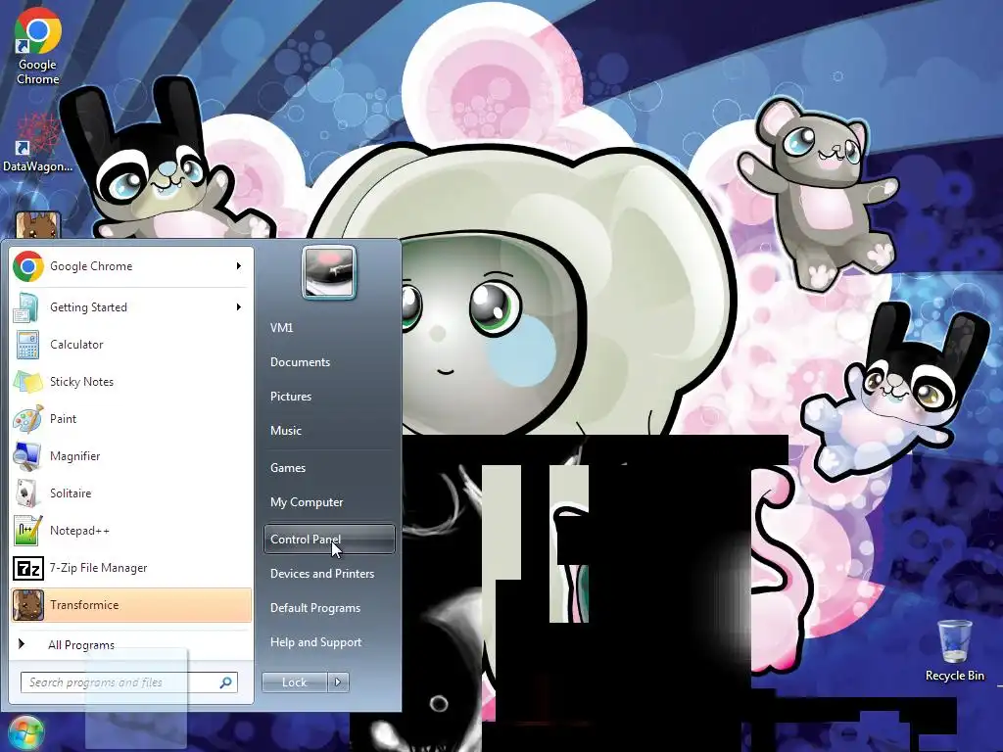Click the user account picture
Screen dimensions: 1003x752
[329, 272]
